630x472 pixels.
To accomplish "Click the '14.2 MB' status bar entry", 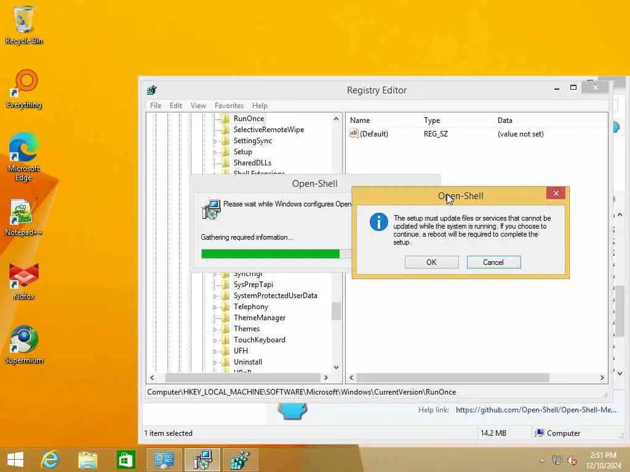I will pos(493,433).
